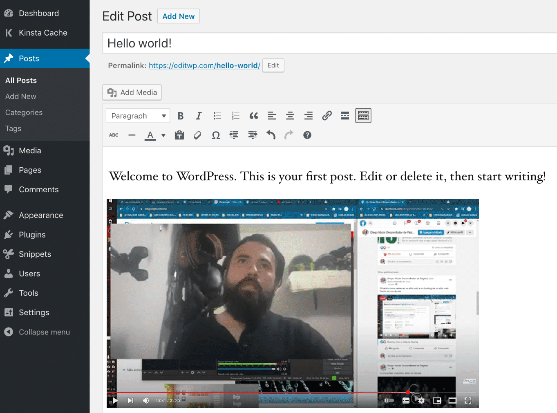Viewport: 557px width, 413px height.
Task: Open the special character omega icon
Action: (216, 135)
